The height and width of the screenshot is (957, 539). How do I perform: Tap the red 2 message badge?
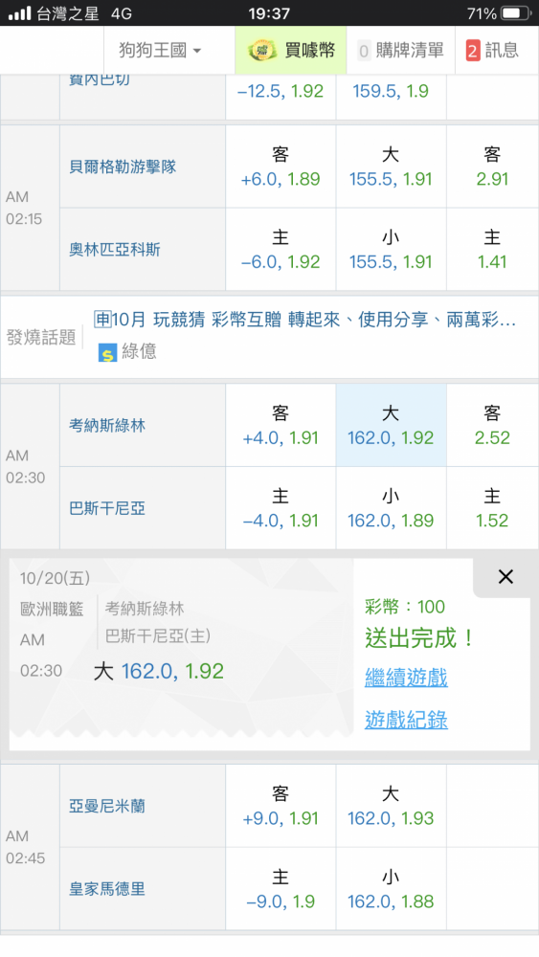473,51
